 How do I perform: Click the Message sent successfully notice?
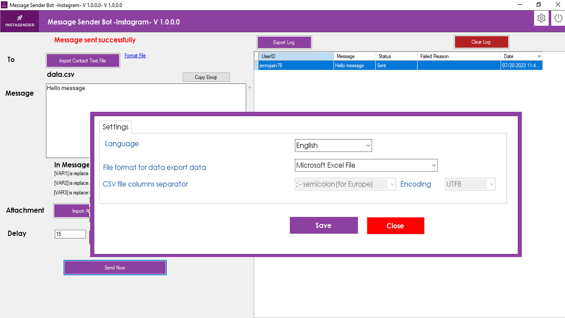[95, 40]
